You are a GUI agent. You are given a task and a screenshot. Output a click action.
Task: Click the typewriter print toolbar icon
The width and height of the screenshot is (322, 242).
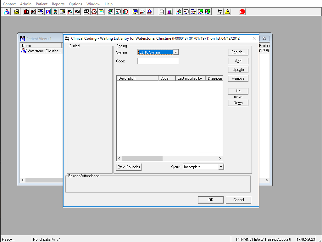point(17,12)
